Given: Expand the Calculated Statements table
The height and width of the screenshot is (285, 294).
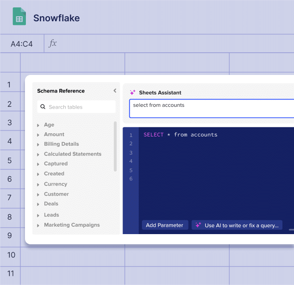Looking at the screenshot, I should [x=38, y=155].
